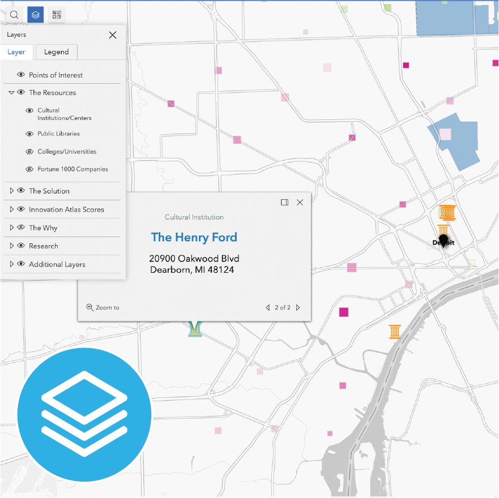The width and height of the screenshot is (499, 498).
Task: Click the large blue layers badge
Action: [x=84, y=414]
